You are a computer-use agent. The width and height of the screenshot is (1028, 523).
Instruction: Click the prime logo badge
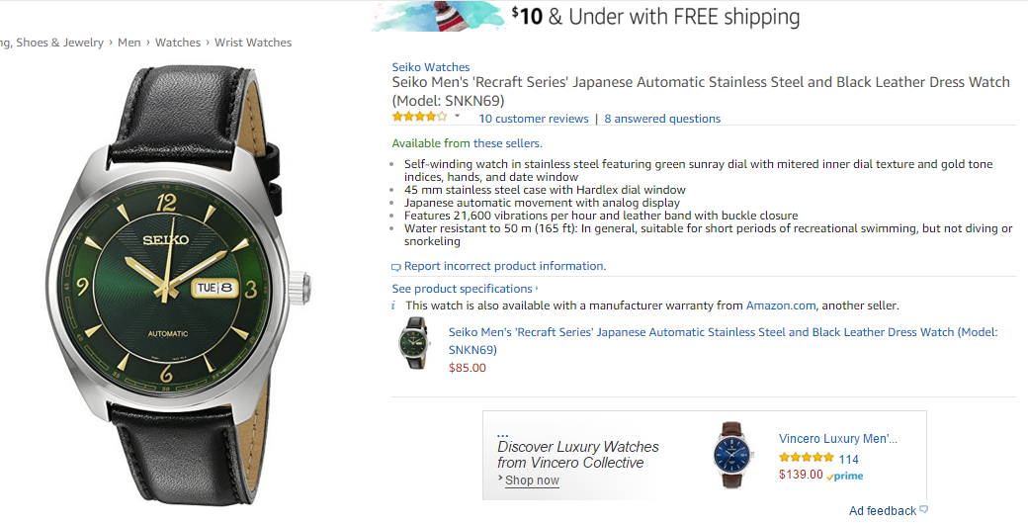[x=845, y=477]
